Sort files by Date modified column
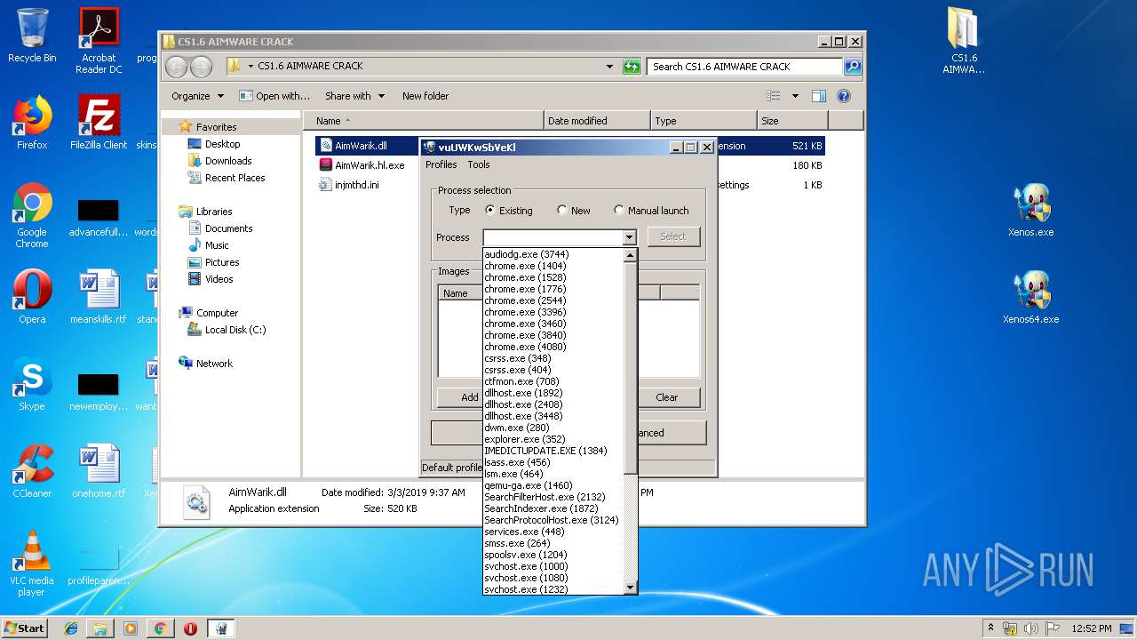 tap(597, 121)
